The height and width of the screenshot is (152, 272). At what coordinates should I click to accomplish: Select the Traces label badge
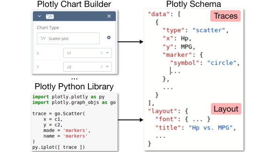pyautogui.click(x=225, y=16)
